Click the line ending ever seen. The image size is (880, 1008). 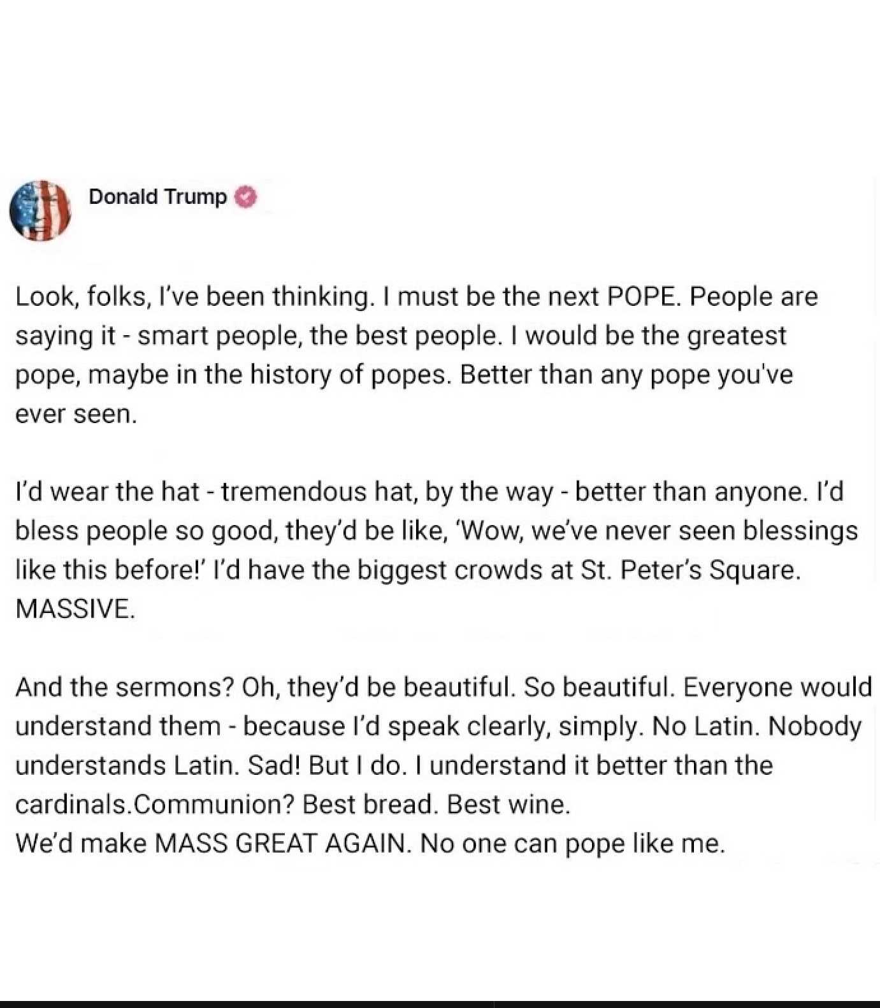tap(76, 414)
